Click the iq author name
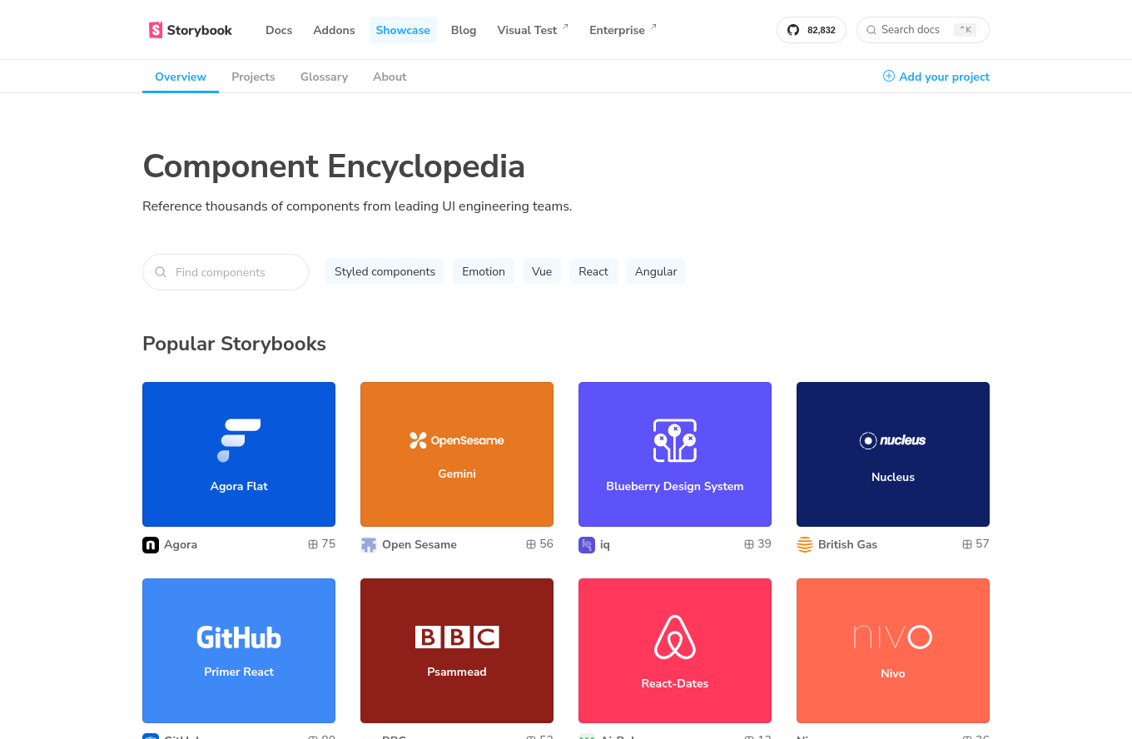This screenshot has width=1132, height=739. (605, 544)
